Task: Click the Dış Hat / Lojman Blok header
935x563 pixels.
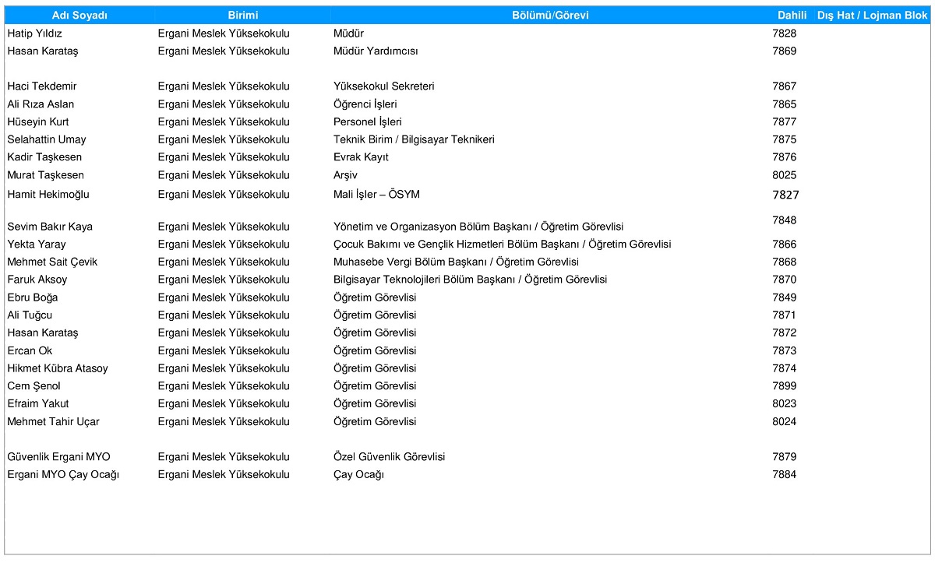Action: click(872, 16)
